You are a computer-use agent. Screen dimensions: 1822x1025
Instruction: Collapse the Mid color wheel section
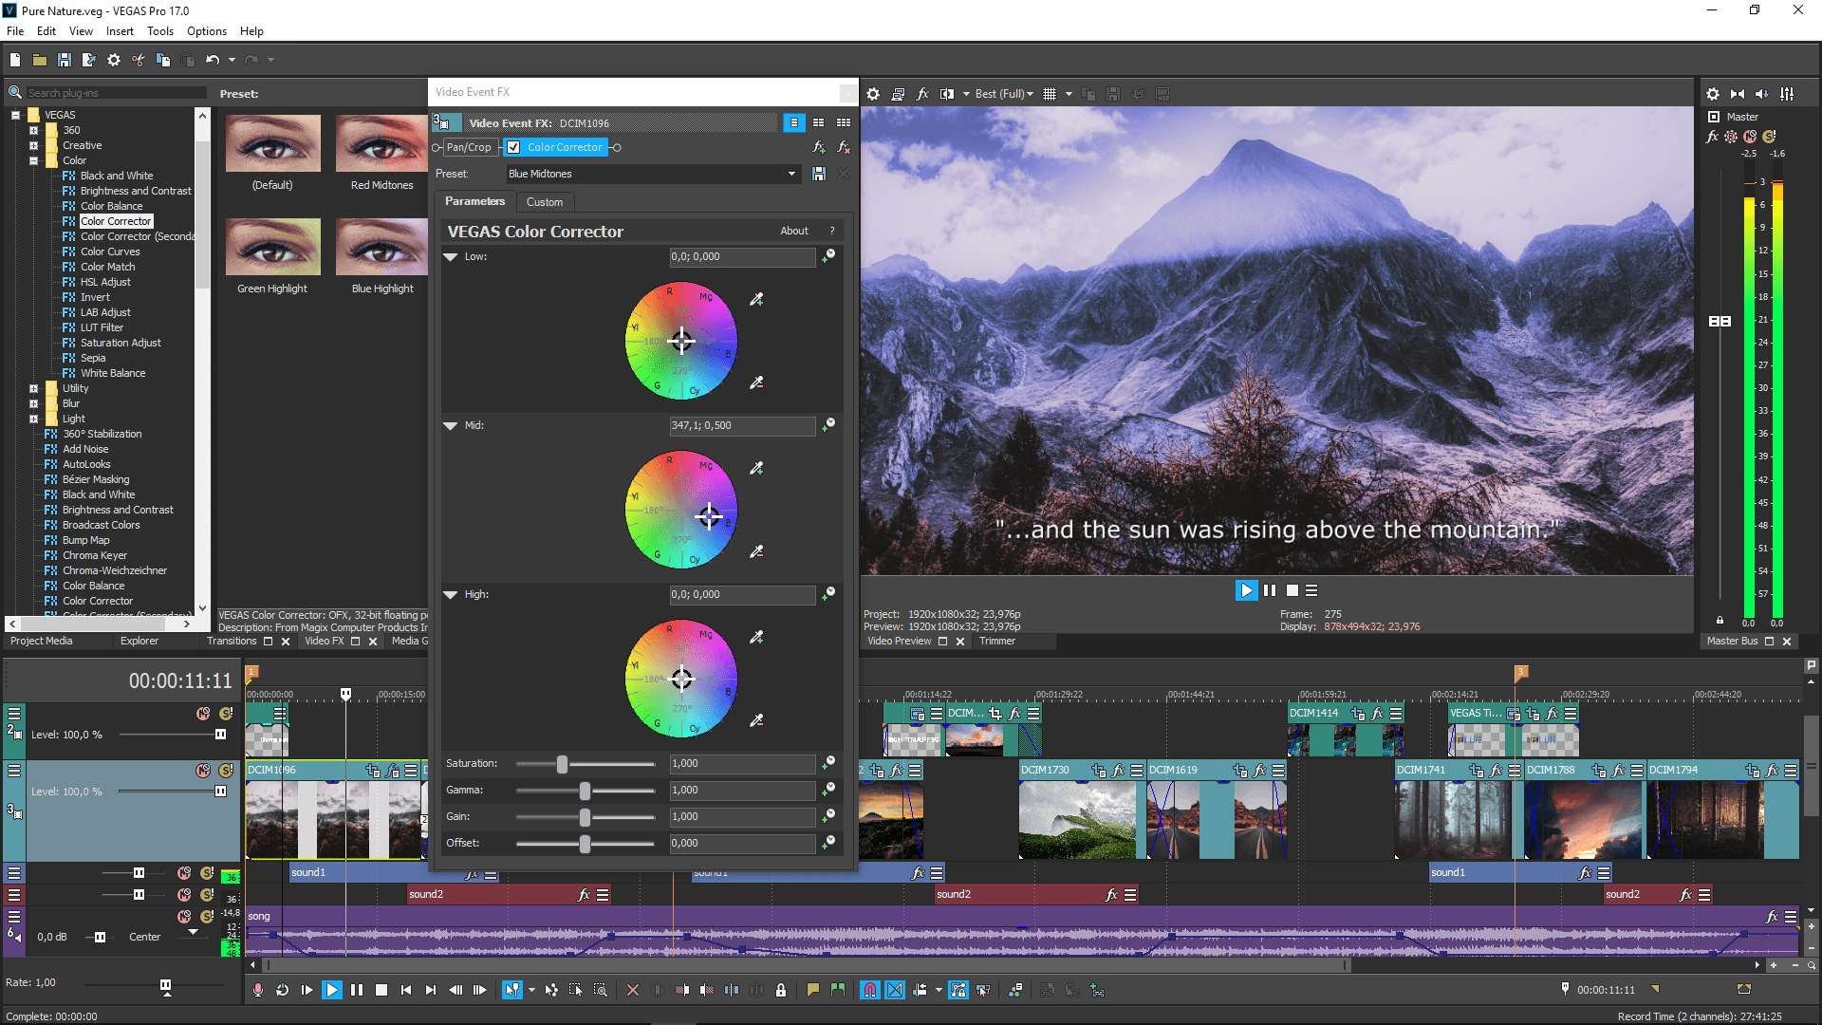click(450, 426)
